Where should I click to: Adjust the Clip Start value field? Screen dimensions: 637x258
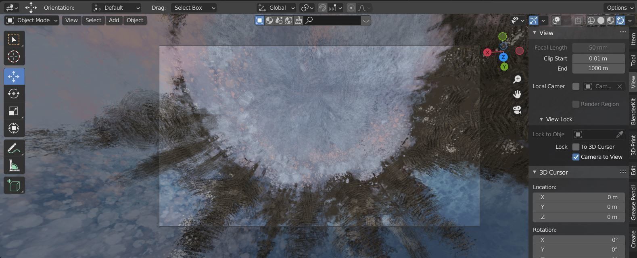pyautogui.click(x=598, y=58)
